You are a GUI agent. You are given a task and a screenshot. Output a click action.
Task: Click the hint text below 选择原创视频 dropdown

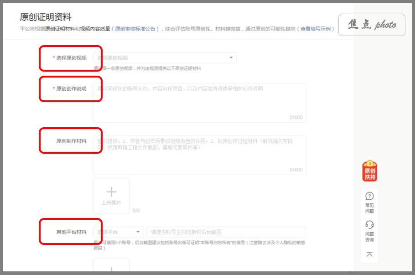(x=147, y=68)
